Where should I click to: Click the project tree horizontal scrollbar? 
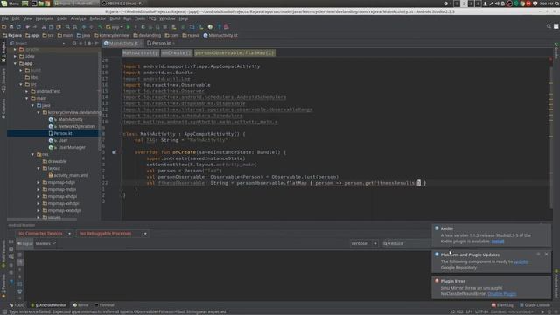pyautogui.click(x=42, y=220)
